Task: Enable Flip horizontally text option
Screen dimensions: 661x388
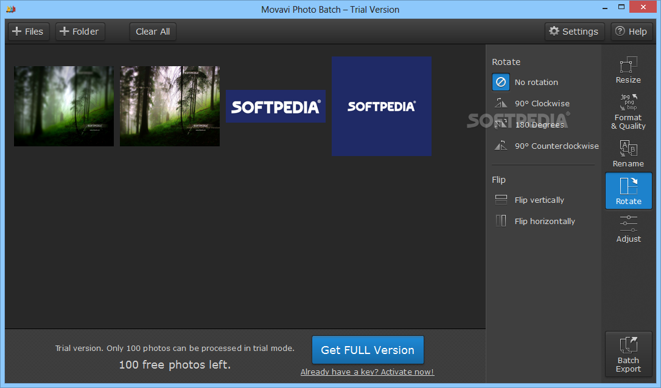Action: click(545, 221)
